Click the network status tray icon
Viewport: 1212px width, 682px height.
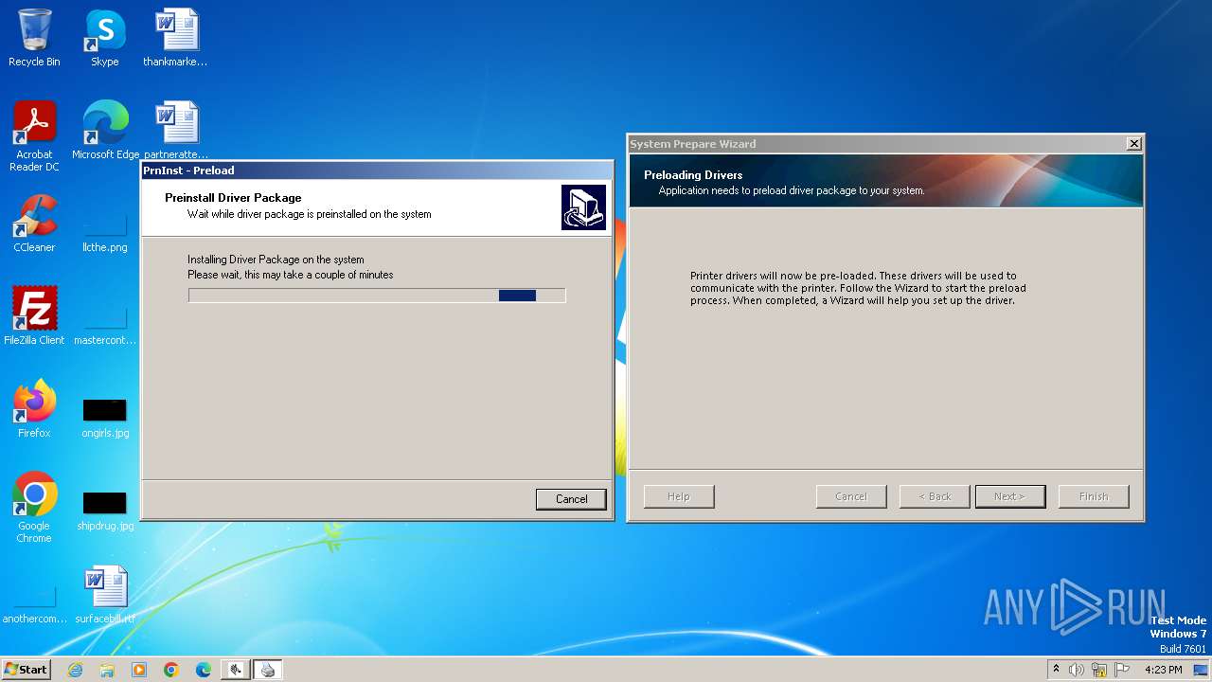click(x=1099, y=670)
